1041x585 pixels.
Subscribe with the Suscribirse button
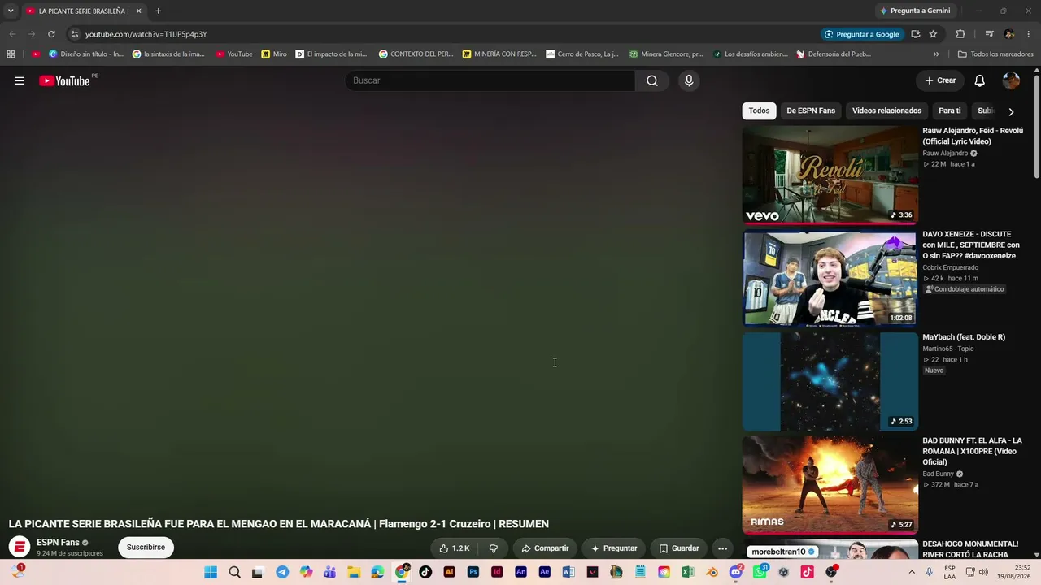pos(146,548)
